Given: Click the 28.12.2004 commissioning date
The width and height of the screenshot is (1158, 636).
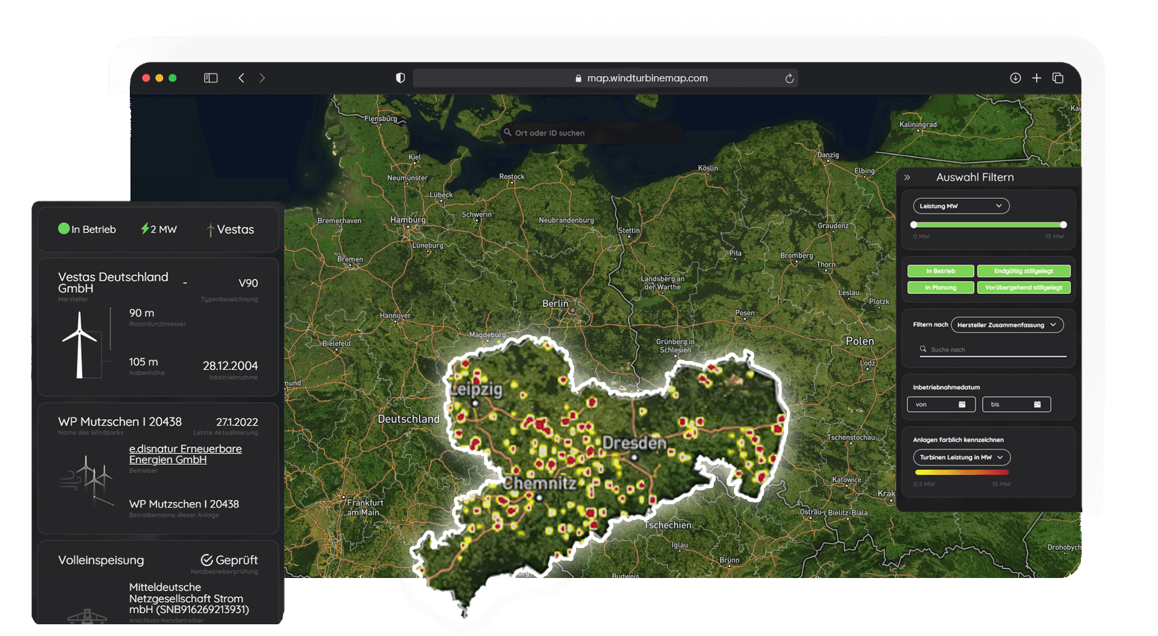Looking at the screenshot, I should click(230, 366).
